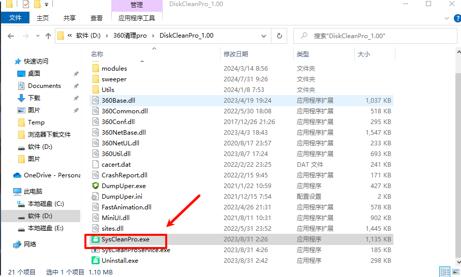Go back with the left arrow button
The height and width of the screenshot is (277, 461).
point(11,36)
